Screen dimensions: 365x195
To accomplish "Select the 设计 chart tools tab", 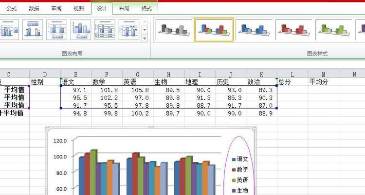I will coord(102,8).
